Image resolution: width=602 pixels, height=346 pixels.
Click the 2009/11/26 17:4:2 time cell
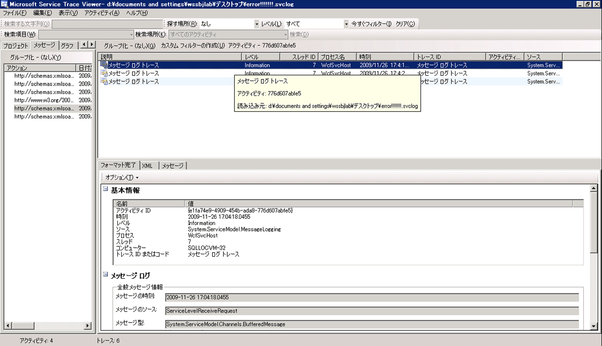[385, 73]
